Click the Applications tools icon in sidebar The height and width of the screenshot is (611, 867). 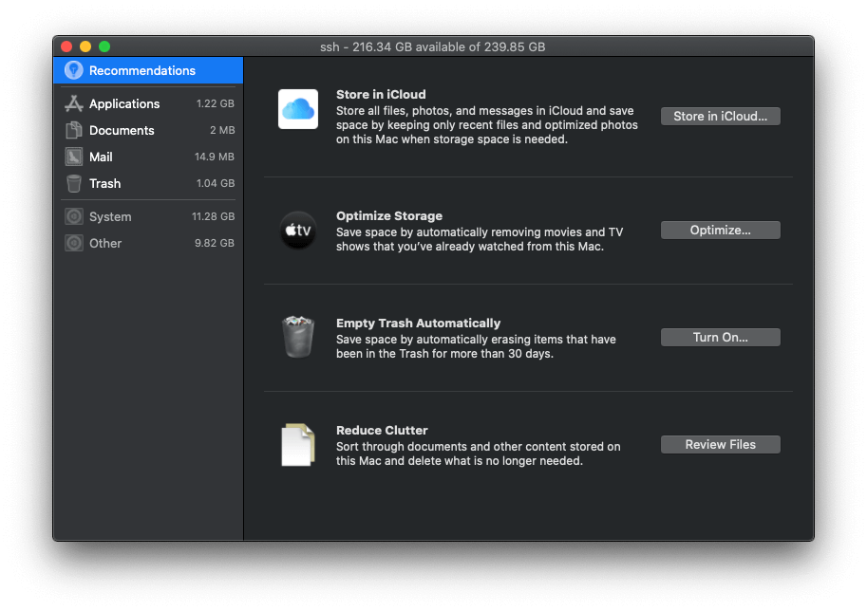[73, 103]
